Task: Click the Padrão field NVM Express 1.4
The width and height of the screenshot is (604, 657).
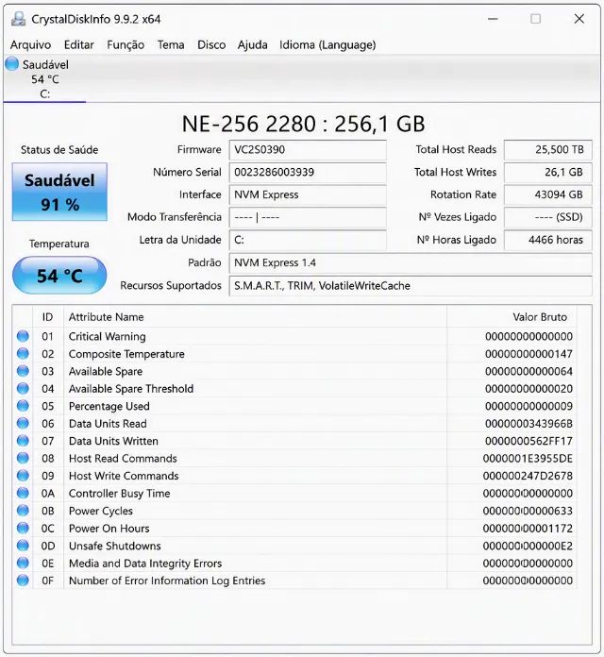Action: point(411,263)
